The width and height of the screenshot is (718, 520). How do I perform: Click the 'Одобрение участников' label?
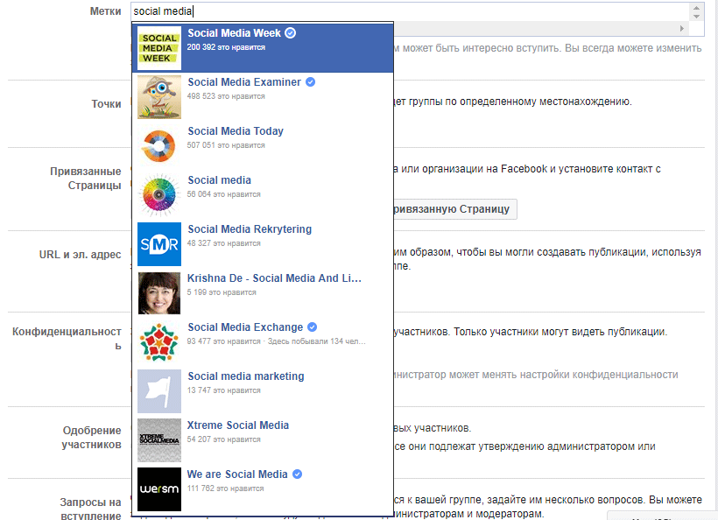point(92,437)
